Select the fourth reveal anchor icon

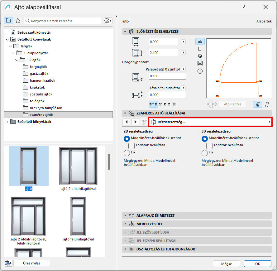pos(169,104)
